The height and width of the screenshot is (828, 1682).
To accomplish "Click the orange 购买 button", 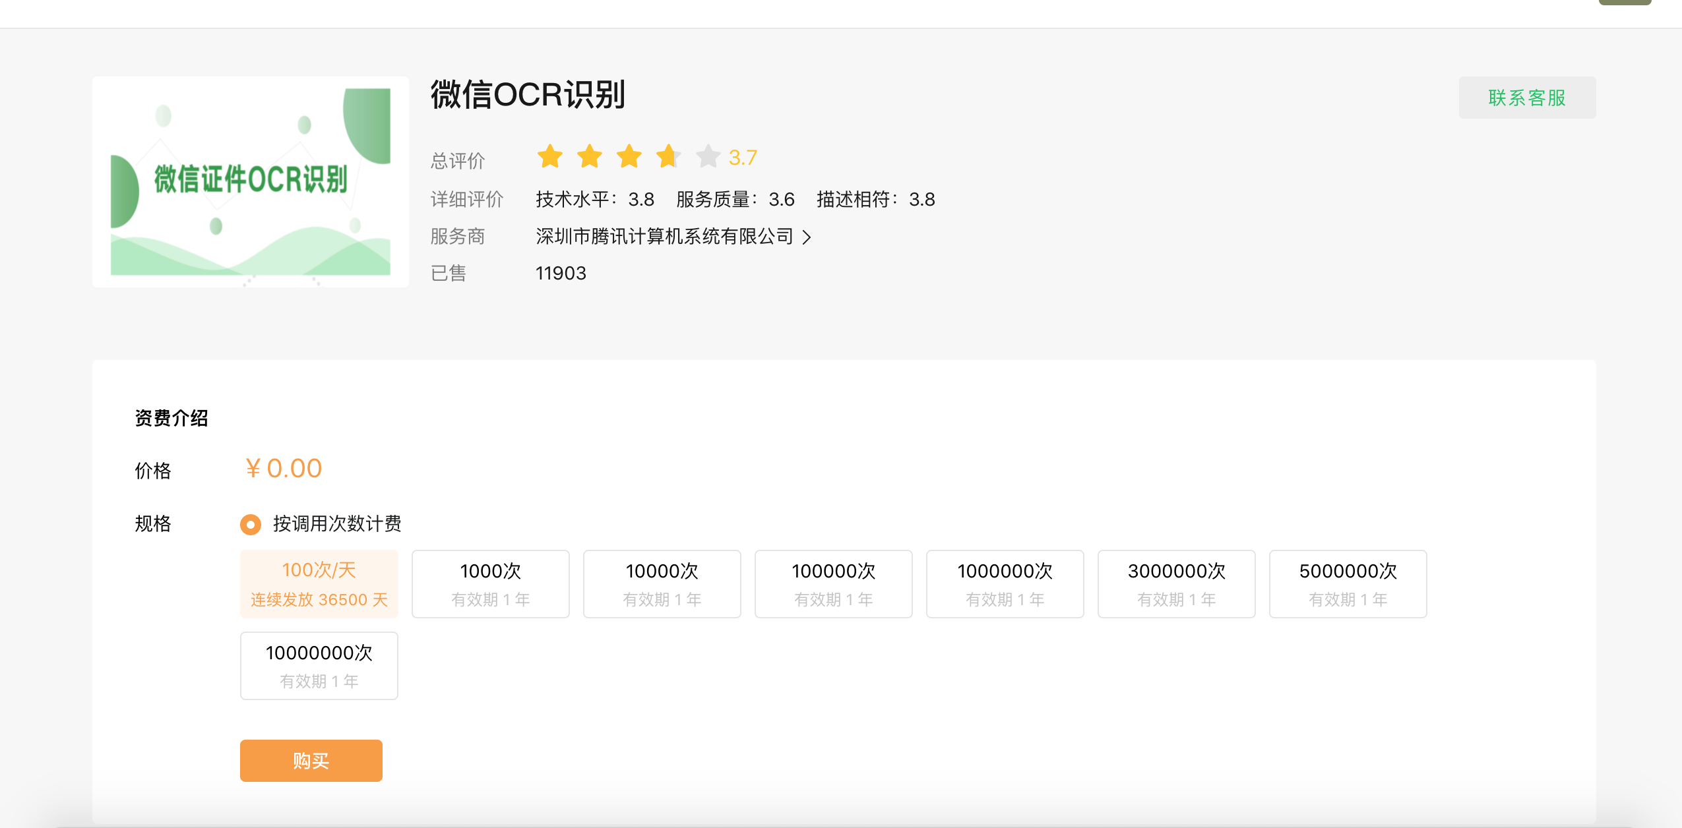I will [311, 761].
